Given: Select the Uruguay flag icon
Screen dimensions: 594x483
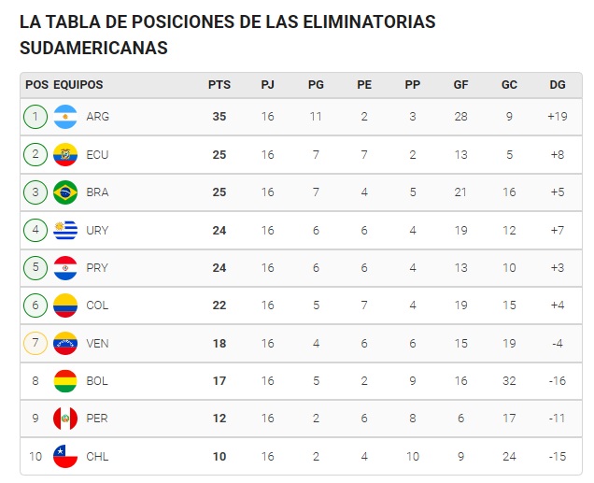Looking at the screenshot, I should coord(65,230).
